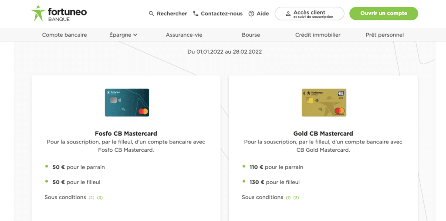Click the Fosfo CB Mastercard card image
The image size is (446, 221).
pyautogui.click(x=127, y=102)
